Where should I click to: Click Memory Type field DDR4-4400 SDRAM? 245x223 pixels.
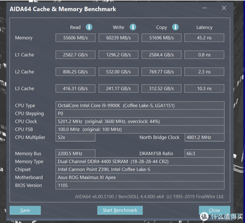[140, 162]
